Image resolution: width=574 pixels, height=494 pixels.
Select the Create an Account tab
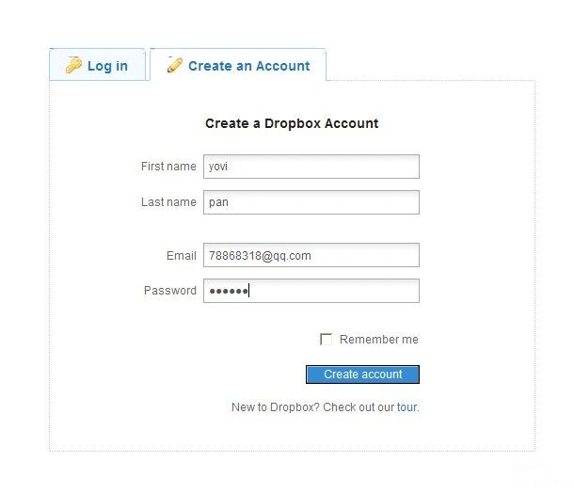click(x=238, y=64)
